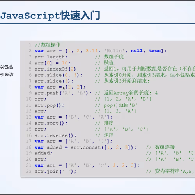Click the code "arr.slice(3);"

click(54, 81)
